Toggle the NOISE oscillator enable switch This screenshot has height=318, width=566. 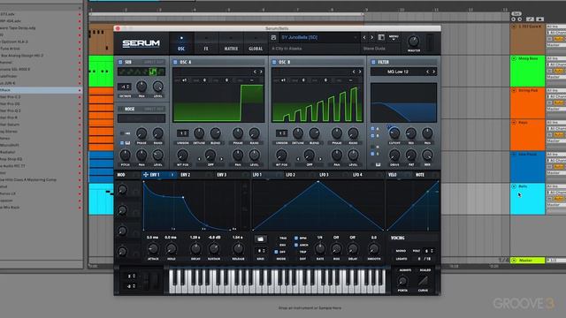click(121, 109)
